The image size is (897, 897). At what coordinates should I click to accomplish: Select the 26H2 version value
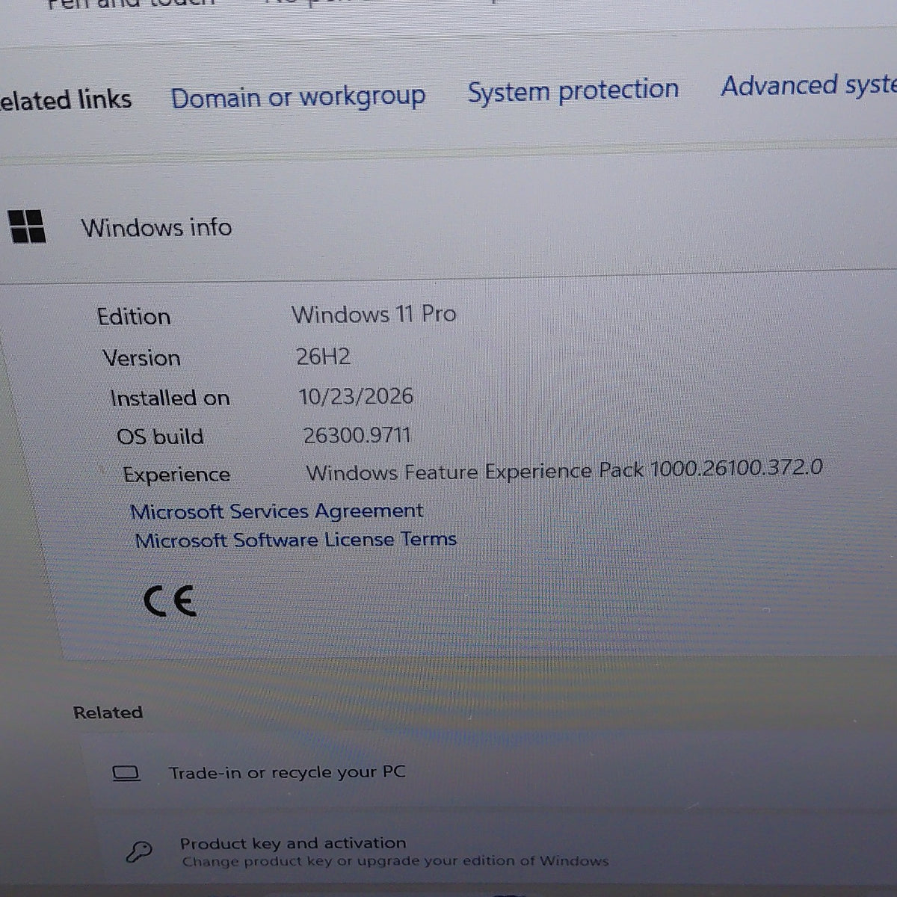323,357
